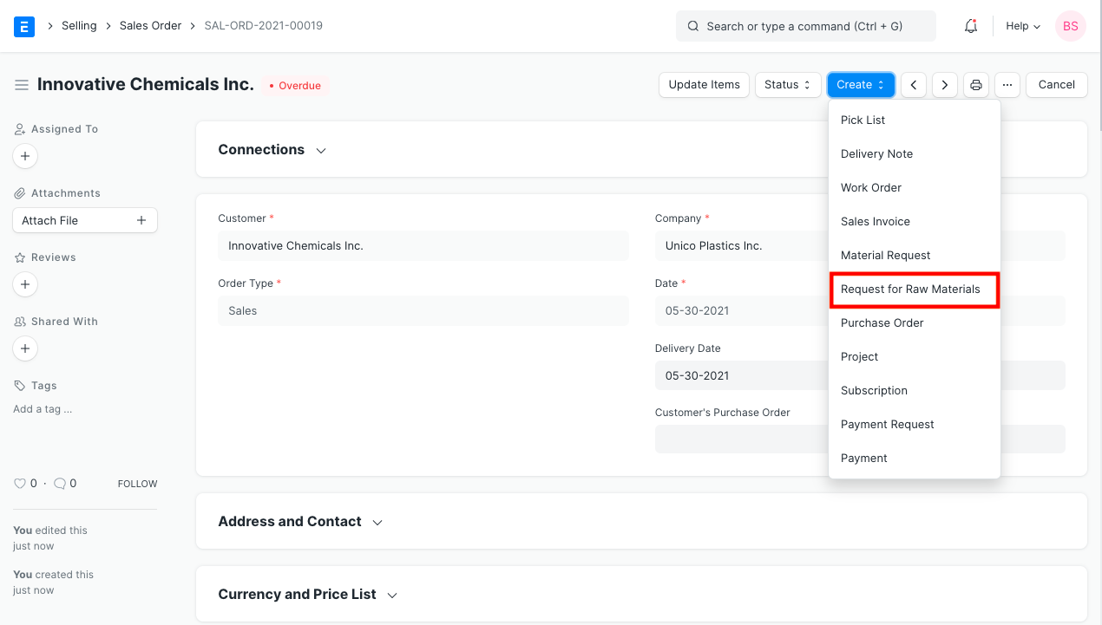Open the Status dropdown
Screen dimensions: 1102x625
[788, 85]
